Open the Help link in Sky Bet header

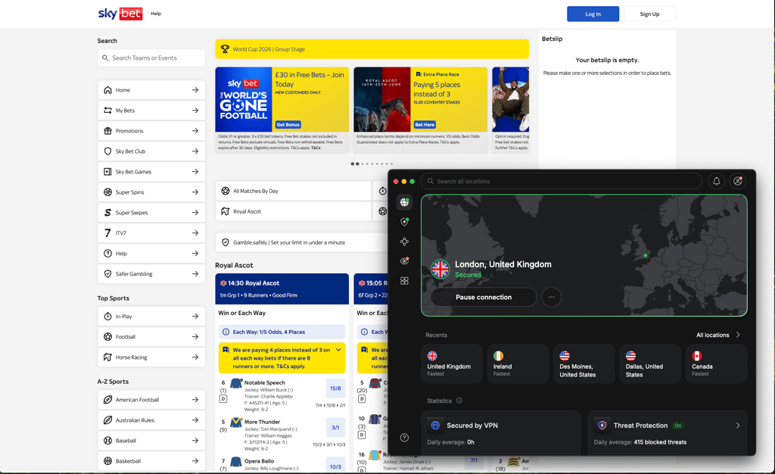point(156,14)
